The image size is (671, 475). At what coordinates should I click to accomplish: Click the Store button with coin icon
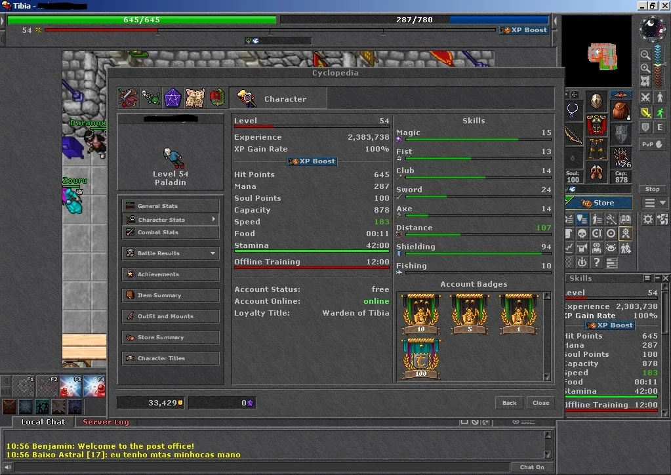[x=598, y=203]
